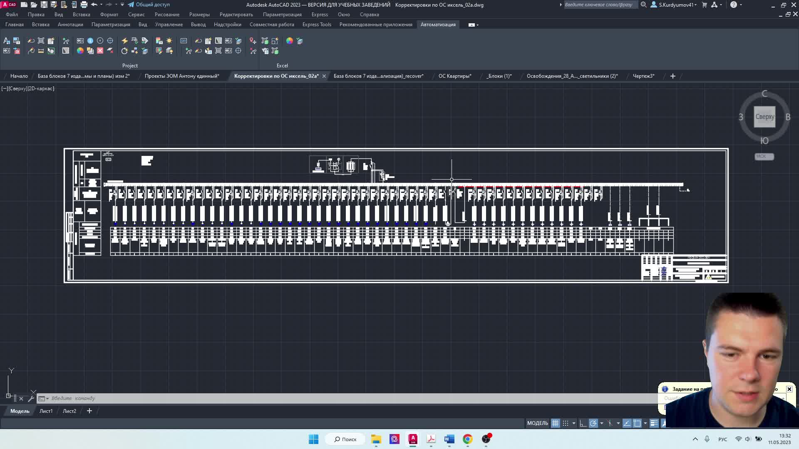Viewport: 799px width, 449px height.
Task: Add a new drawing tab with plus button
Action: click(x=673, y=76)
